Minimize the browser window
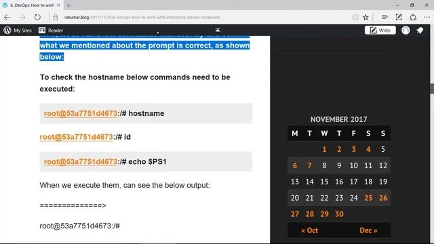Viewport: 434px width, 244px height. tap(398, 5)
